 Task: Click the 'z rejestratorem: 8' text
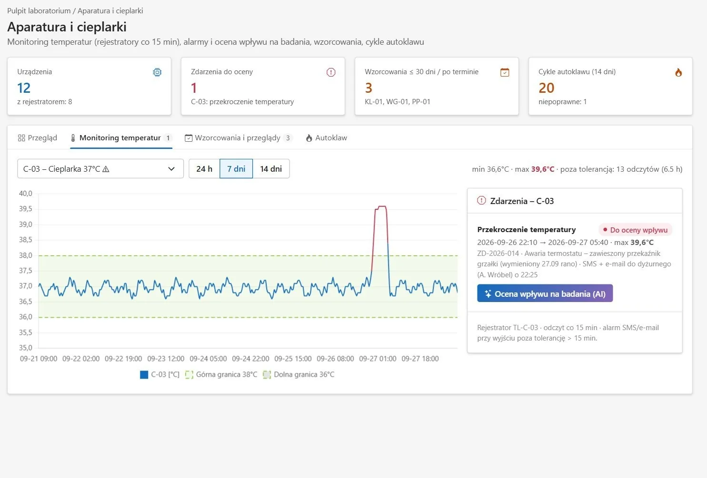45,102
